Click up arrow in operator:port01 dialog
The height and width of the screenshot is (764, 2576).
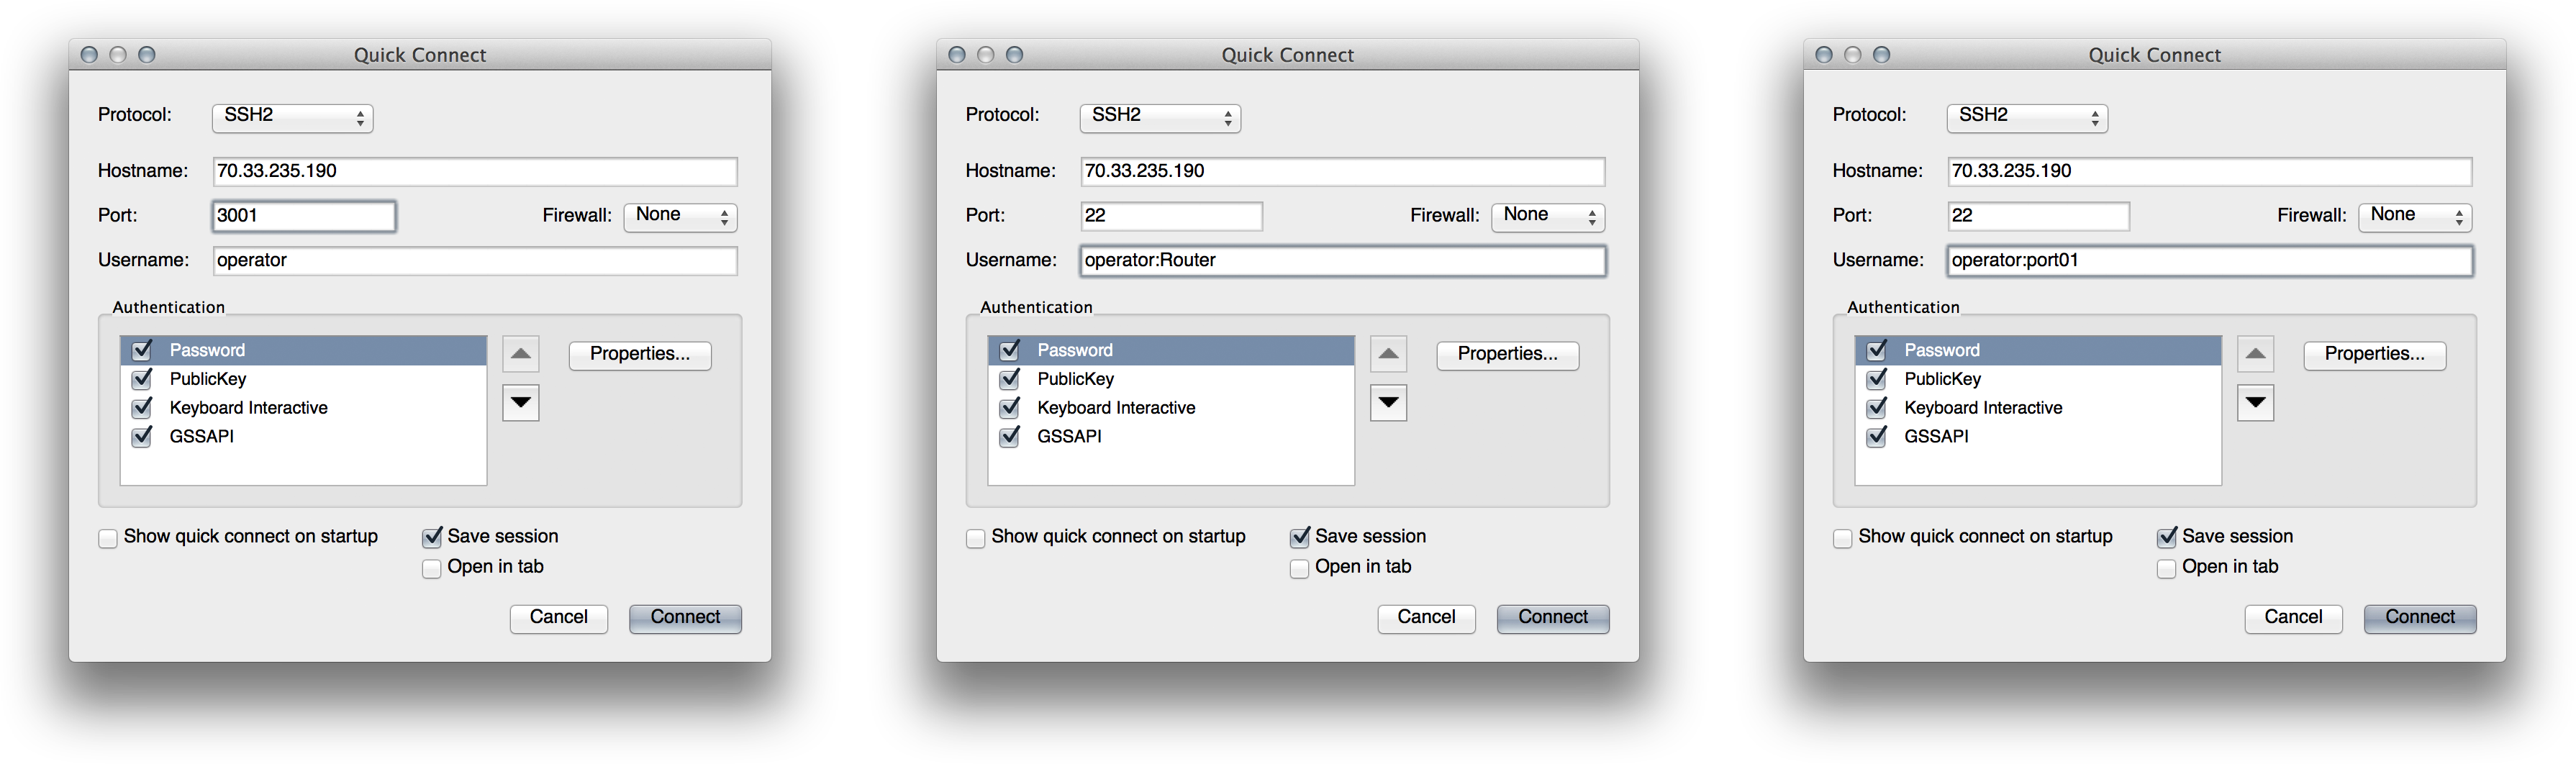click(2255, 353)
